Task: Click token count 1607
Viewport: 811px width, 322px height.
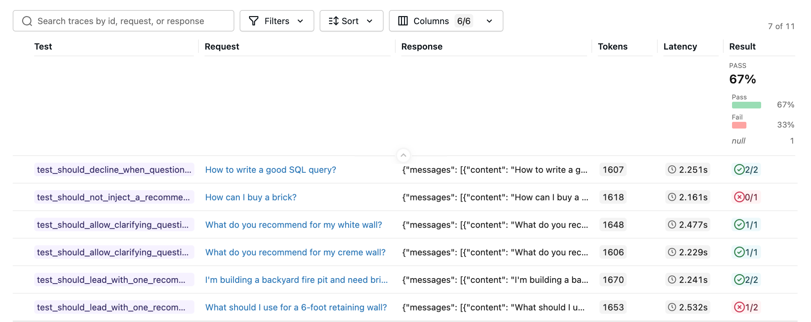Action: [613, 170]
